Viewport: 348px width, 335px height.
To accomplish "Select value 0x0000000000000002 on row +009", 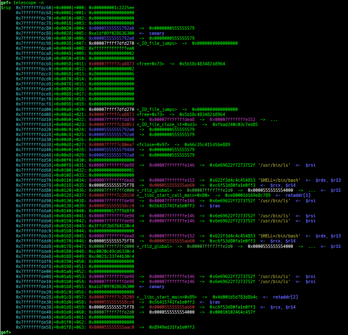I will click(112, 54).
